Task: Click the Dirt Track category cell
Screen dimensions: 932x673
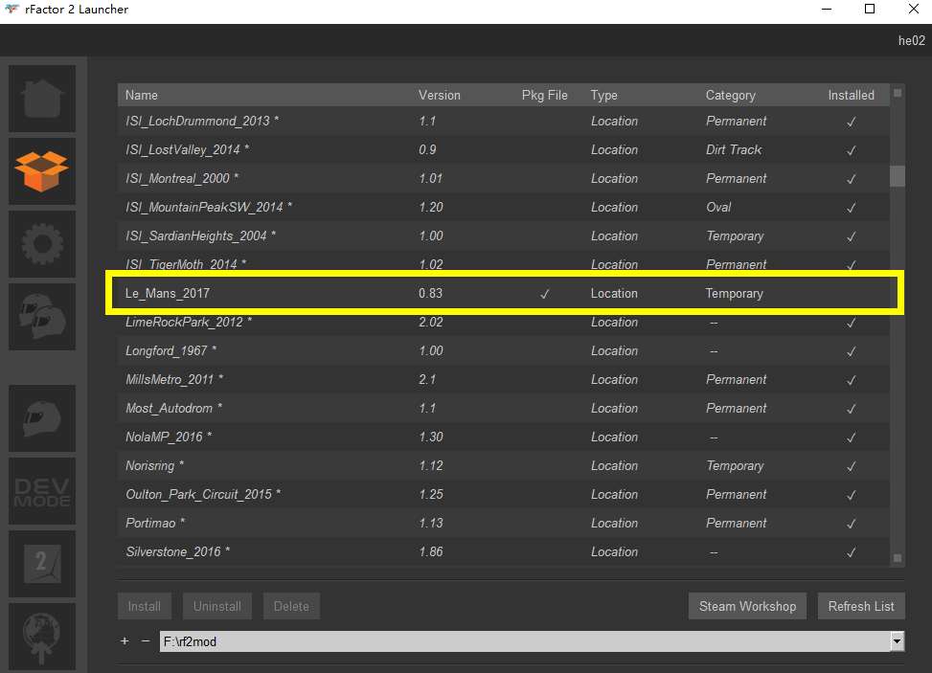Action: (734, 149)
